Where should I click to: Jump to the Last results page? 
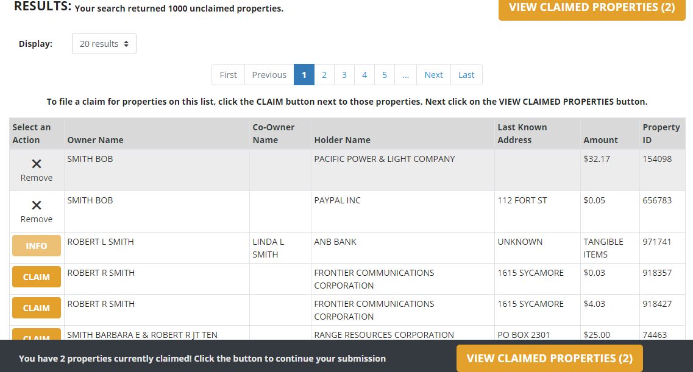click(466, 74)
